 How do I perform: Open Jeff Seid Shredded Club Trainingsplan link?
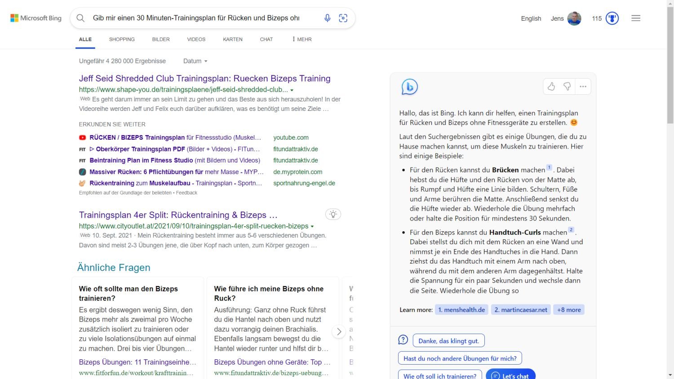tap(204, 79)
